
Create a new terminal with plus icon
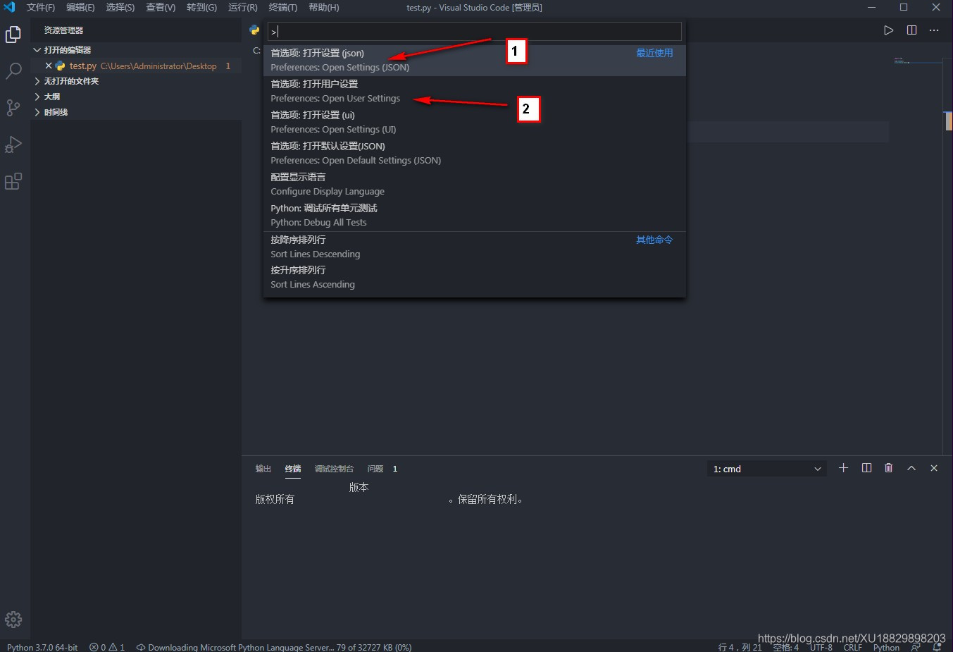pos(843,468)
